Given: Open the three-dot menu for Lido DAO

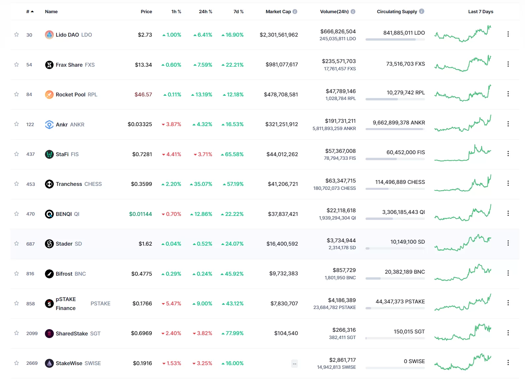Looking at the screenshot, I should pos(508,34).
